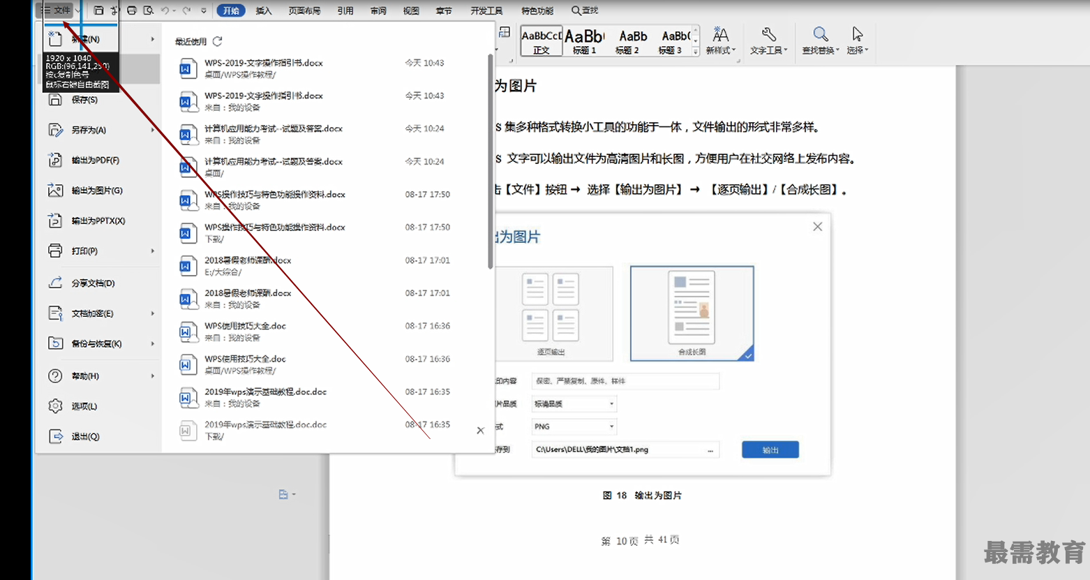This screenshot has height=580, width=1090.
Task: Click the figure caption 图 18 输出为图片
Action: (x=642, y=496)
